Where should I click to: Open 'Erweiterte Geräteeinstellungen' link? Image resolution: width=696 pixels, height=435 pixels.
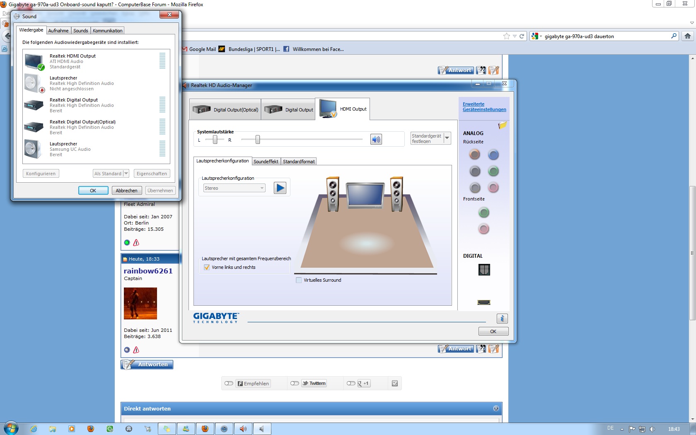484,107
